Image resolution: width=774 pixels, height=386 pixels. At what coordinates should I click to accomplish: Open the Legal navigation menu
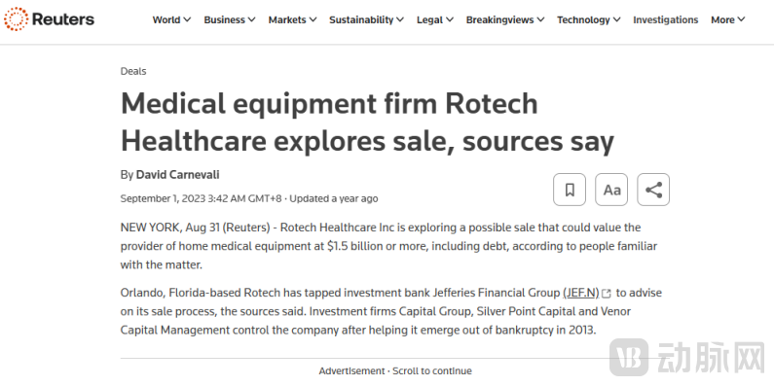coord(435,19)
